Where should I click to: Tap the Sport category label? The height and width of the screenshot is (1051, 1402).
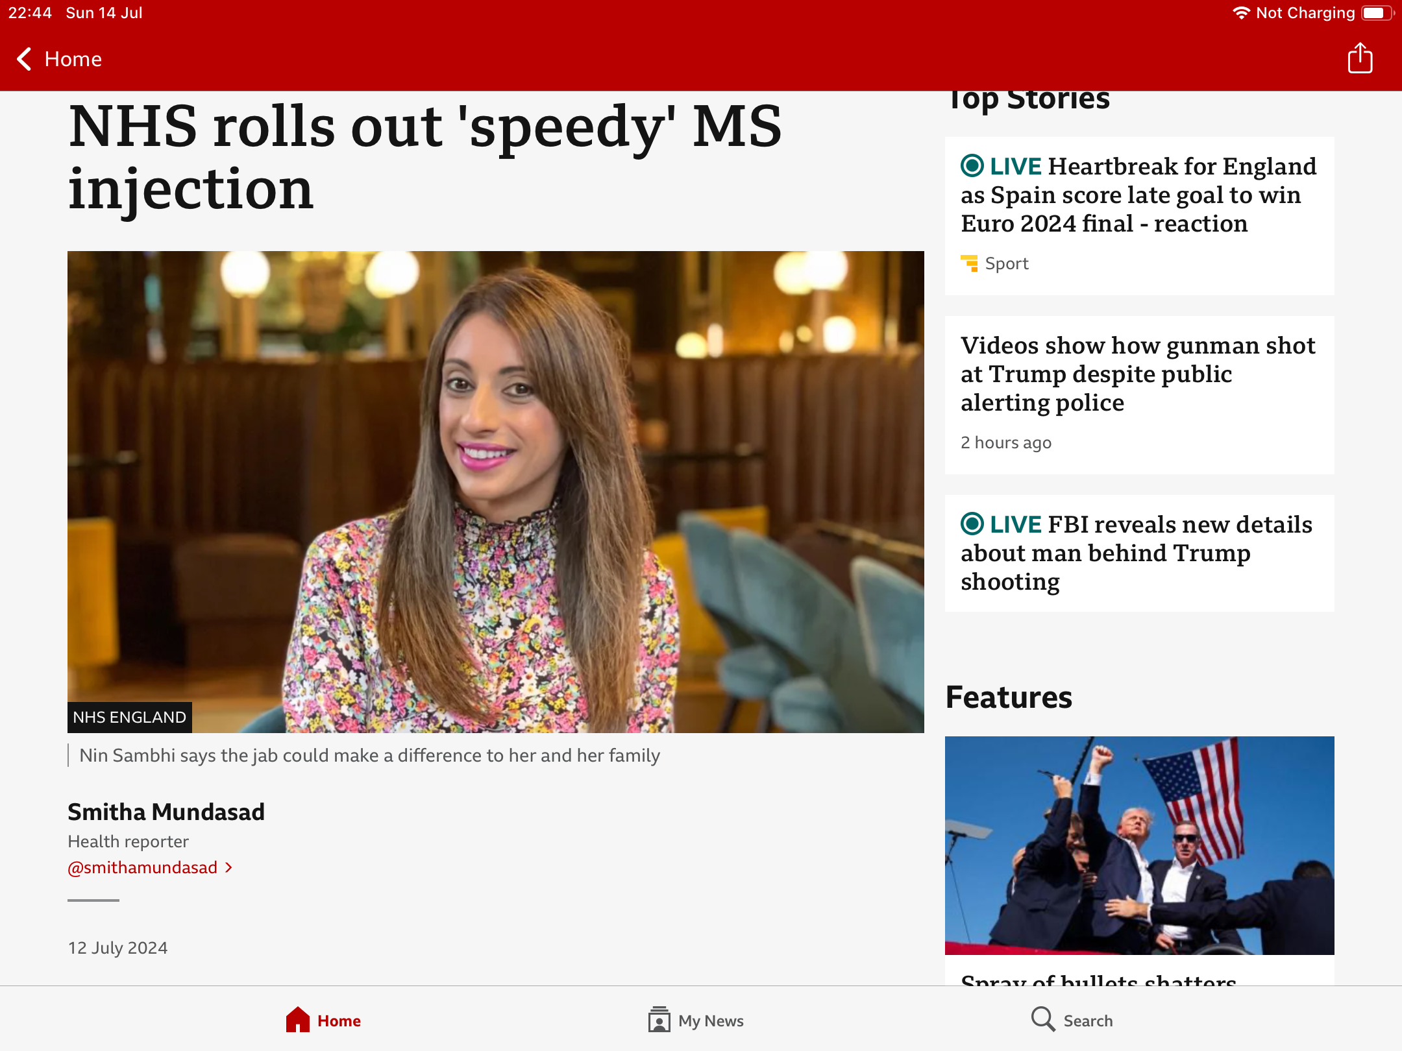click(1006, 263)
